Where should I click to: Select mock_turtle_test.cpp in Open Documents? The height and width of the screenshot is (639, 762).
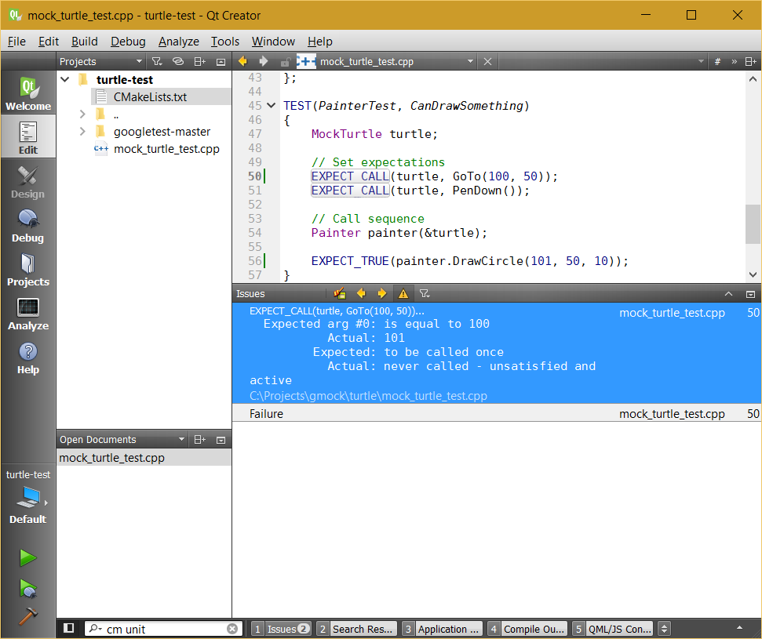[144, 458]
